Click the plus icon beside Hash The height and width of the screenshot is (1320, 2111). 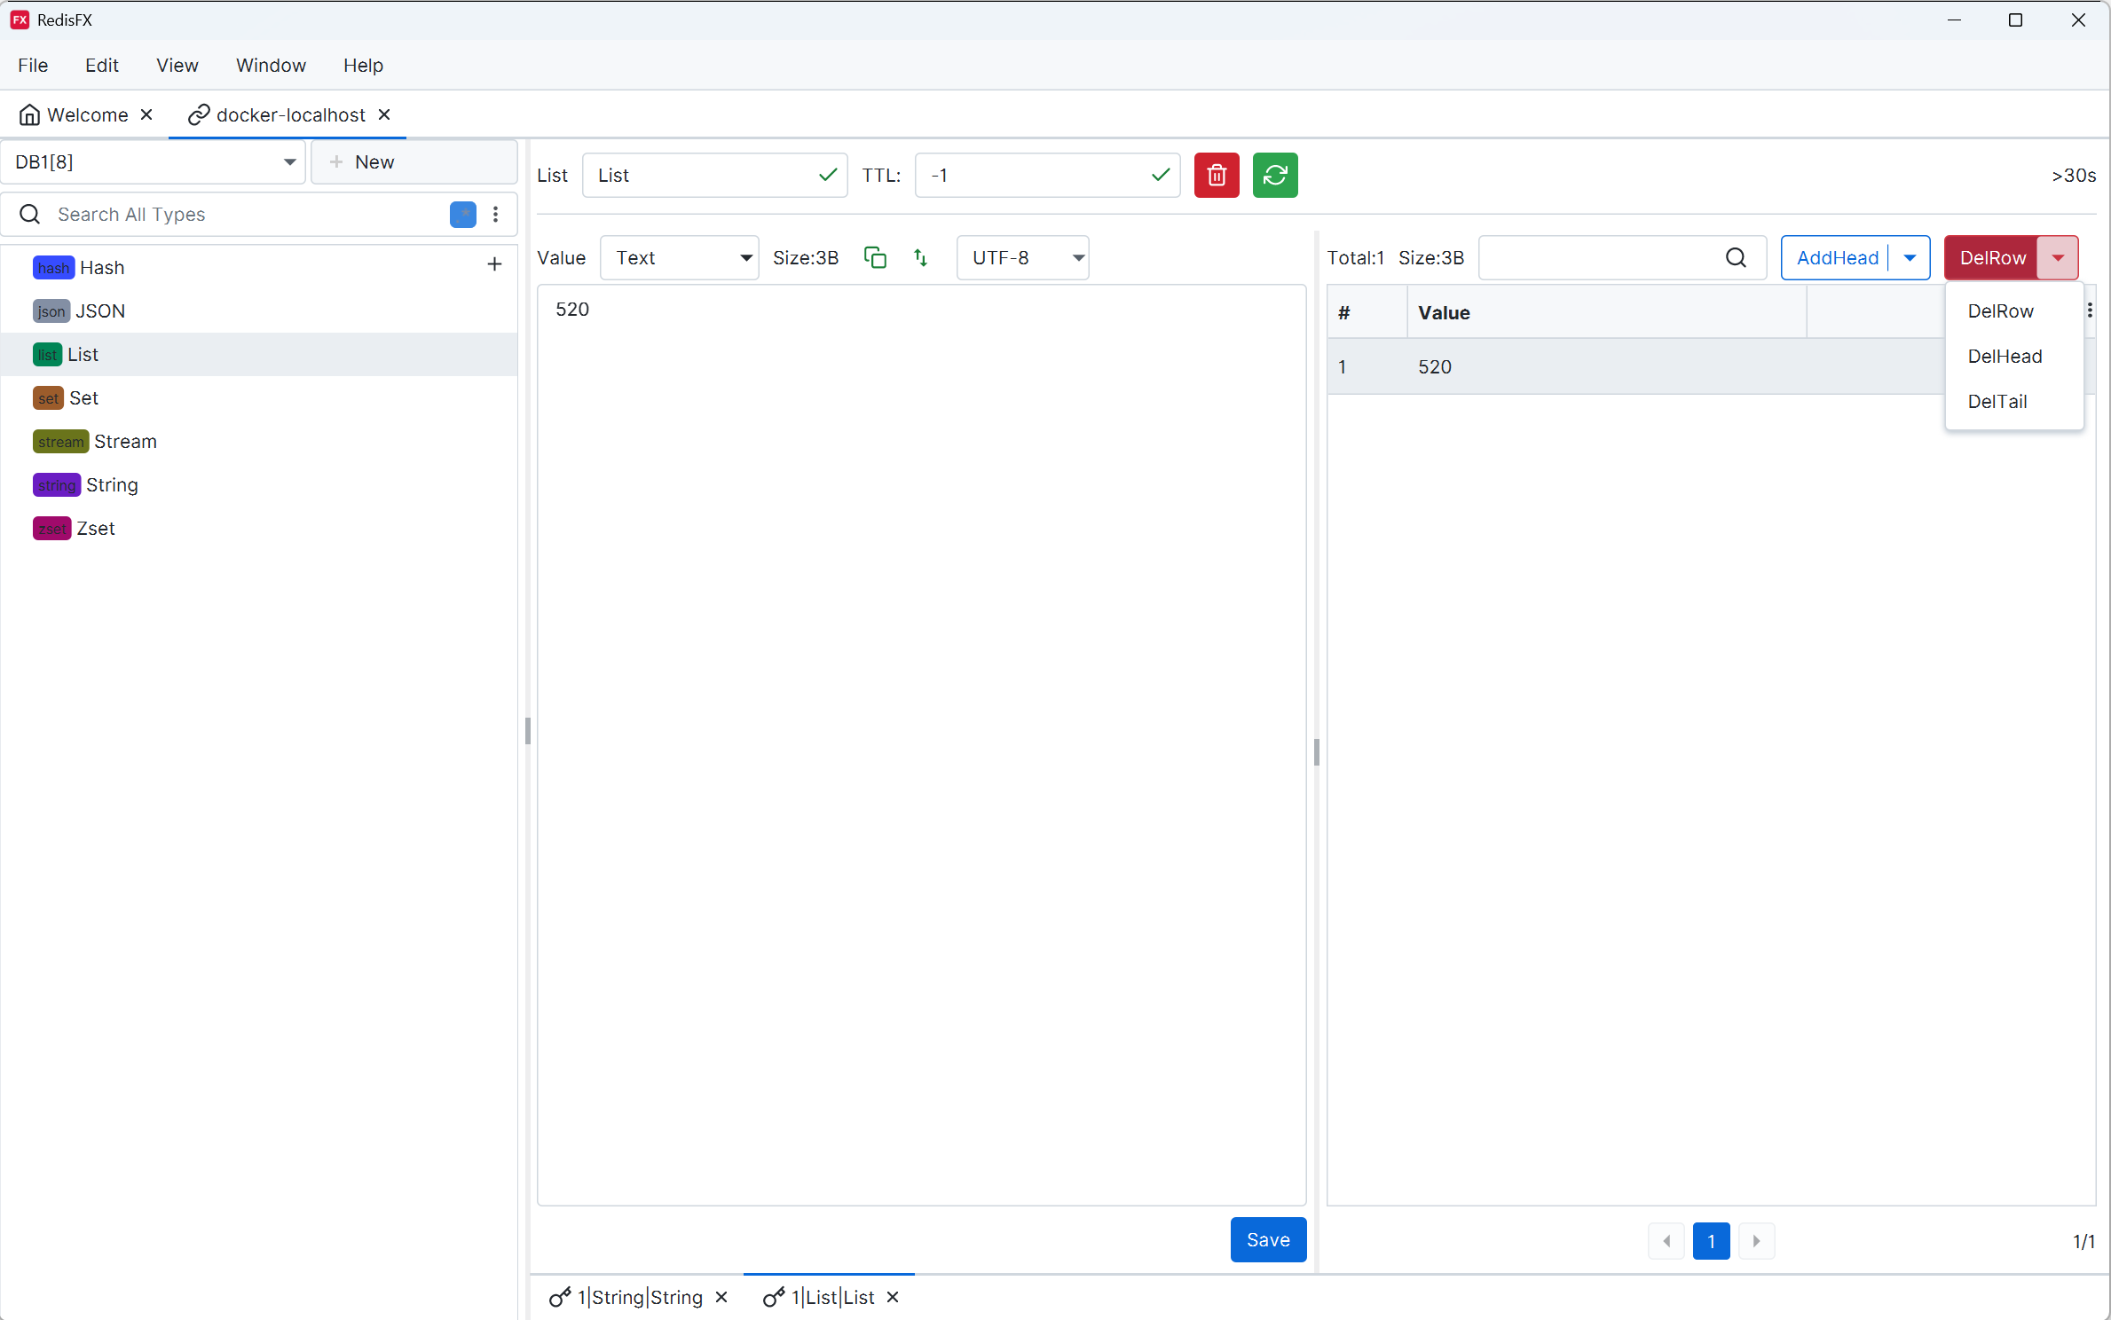[494, 264]
